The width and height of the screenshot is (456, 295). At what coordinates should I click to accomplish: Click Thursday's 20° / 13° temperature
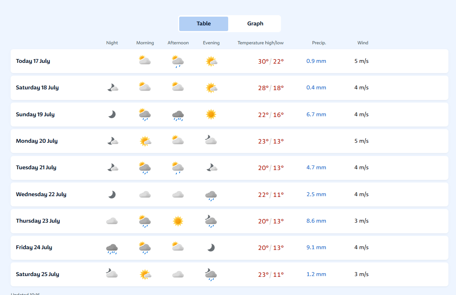click(271, 221)
